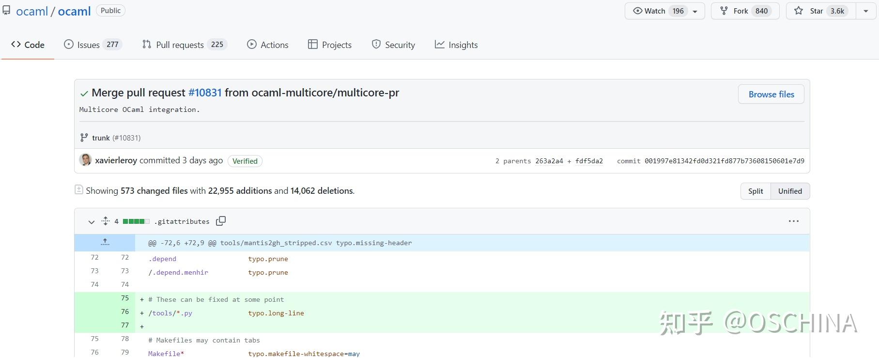Click the repository icon beside ocaml/ocaml
The image size is (879, 358).
(x=6, y=10)
